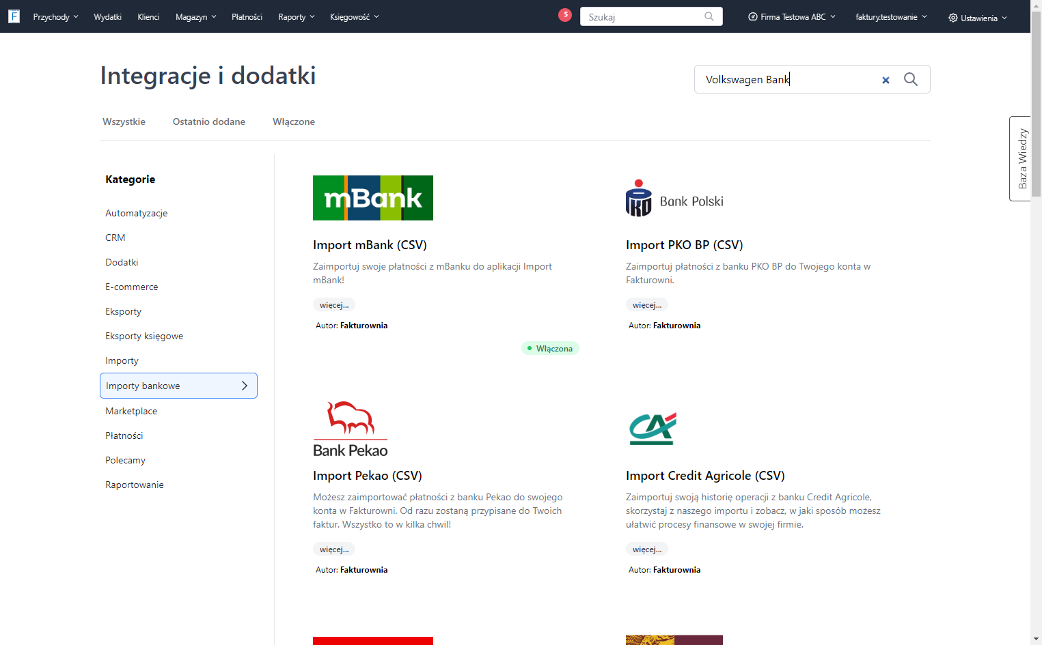Open the Wydatki menu item
The height and width of the screenshot is (645, 1042).
[x=107, y=17]
